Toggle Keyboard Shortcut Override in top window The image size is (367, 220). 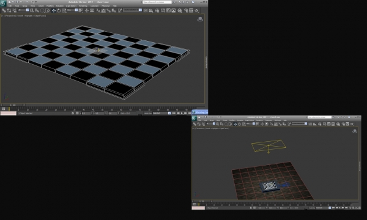point(92,10)
